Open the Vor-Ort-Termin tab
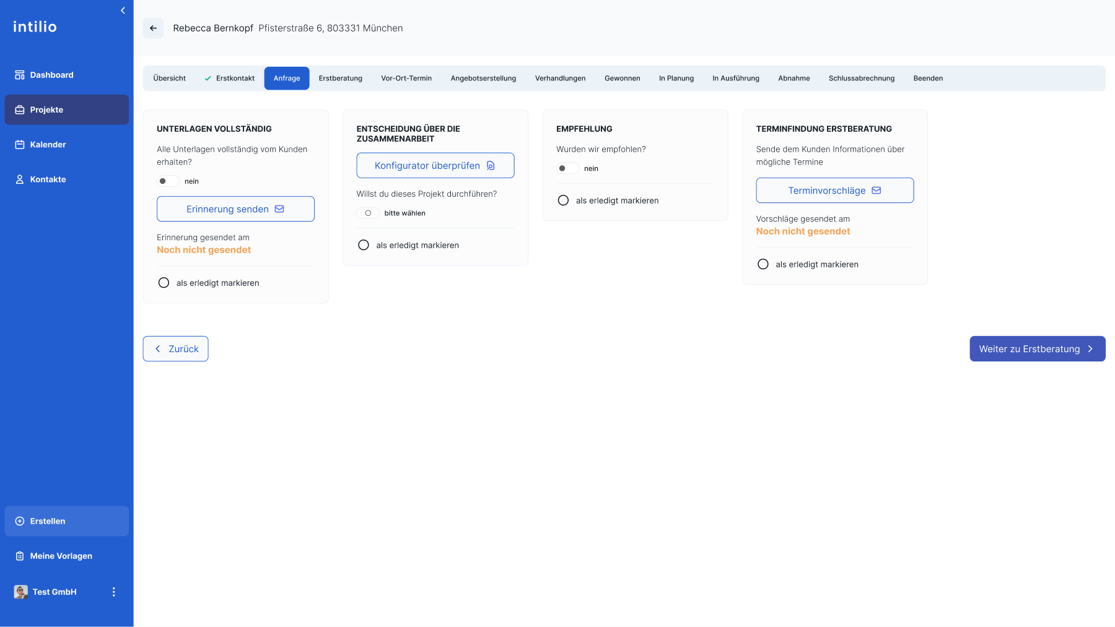Image resolution: width=1115 pixels, height=627 pixels. [406, 79]
